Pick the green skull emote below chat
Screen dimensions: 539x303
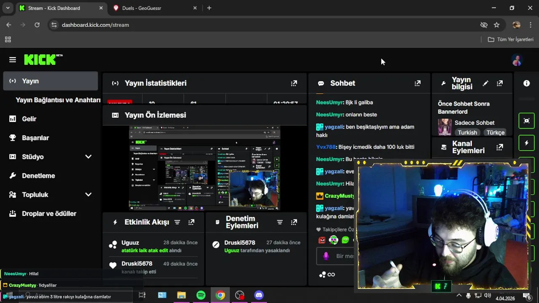[x=334, y=240]
